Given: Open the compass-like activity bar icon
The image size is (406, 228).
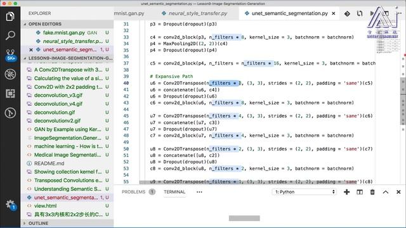Looking at the screenshot, I should pyautogui.click(x=10, y=113).
